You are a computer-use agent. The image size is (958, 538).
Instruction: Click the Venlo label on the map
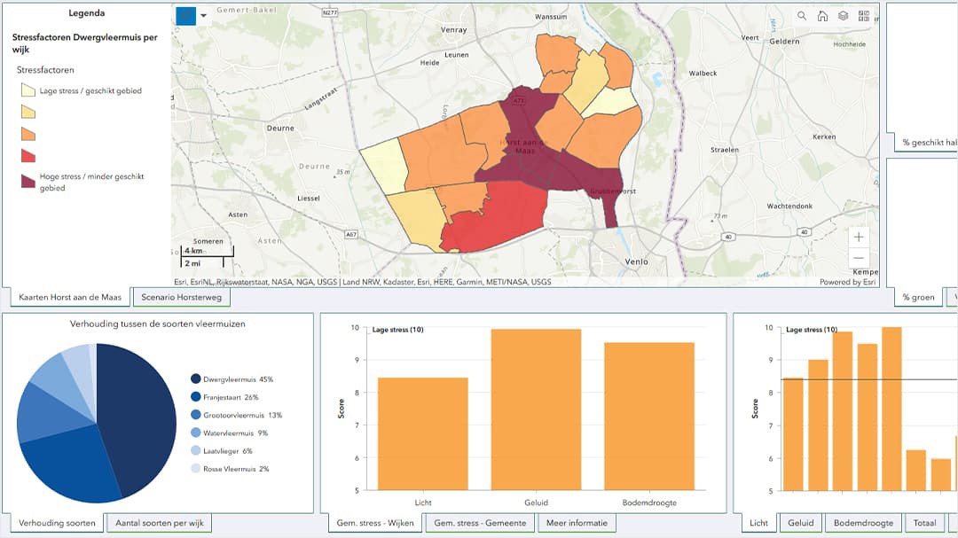click(x=636, y=261)
